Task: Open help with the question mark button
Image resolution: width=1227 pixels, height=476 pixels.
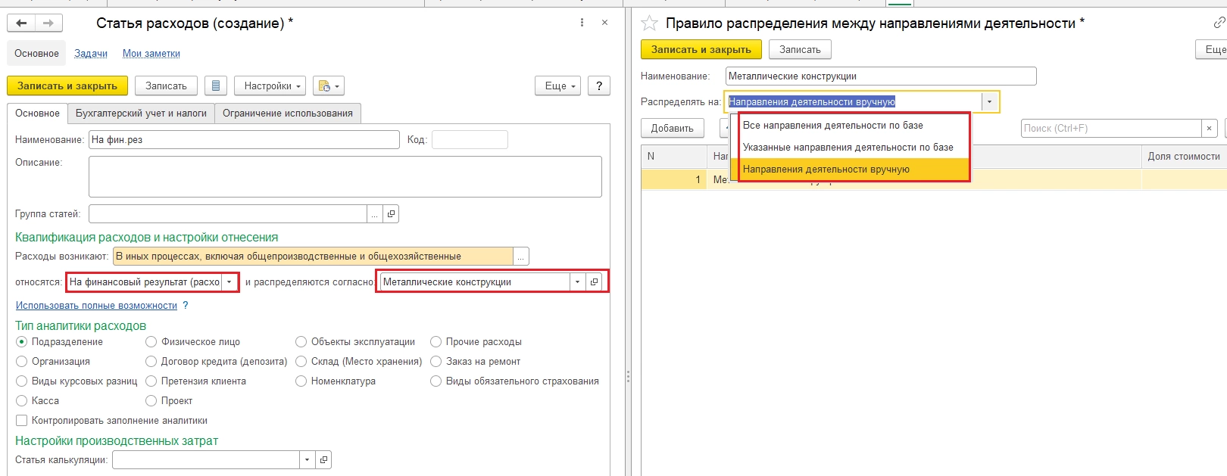Action: pos(598,86)
